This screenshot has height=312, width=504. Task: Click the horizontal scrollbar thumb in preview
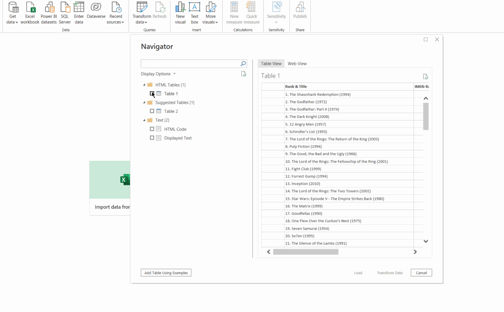point(306,252)
